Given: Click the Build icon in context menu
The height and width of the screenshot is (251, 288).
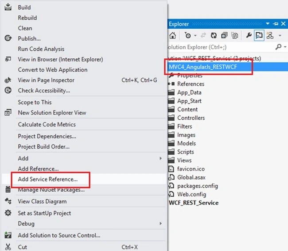Looking at the screenshot, I should click(x=8, y=7).
